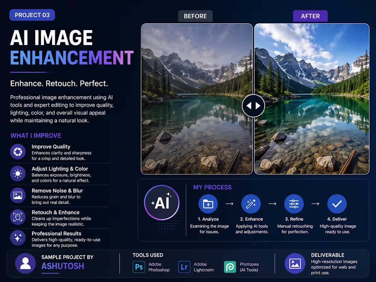The height and width of the screenshot is (282, 376).
Task: Click the 'Retouch & Enhance' title
Action: pos(56,212)
